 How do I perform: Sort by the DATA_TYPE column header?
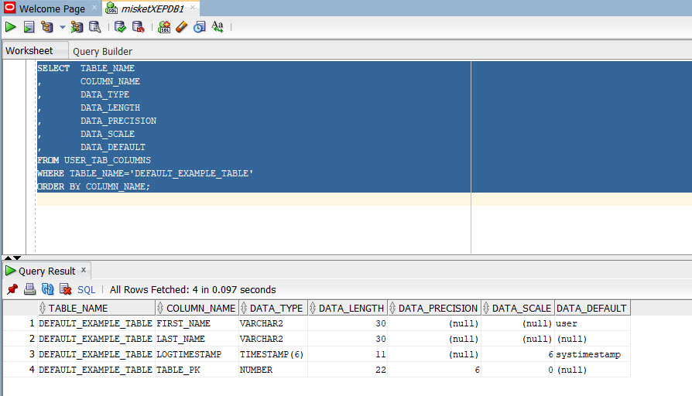[272, 308]
